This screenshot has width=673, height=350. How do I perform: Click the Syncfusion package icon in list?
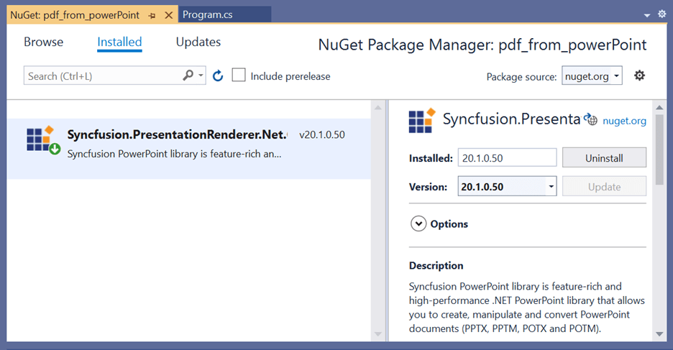tap(43, 140)
